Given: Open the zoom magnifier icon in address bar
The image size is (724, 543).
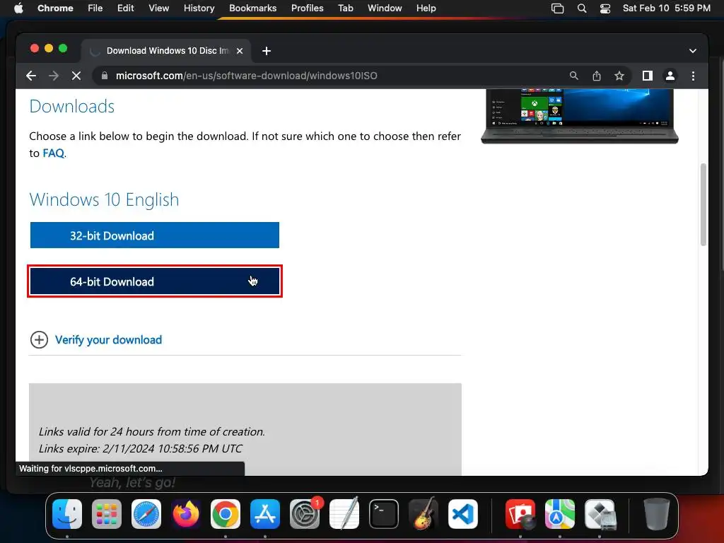Looking at the screenshot, I should [574, 76].
